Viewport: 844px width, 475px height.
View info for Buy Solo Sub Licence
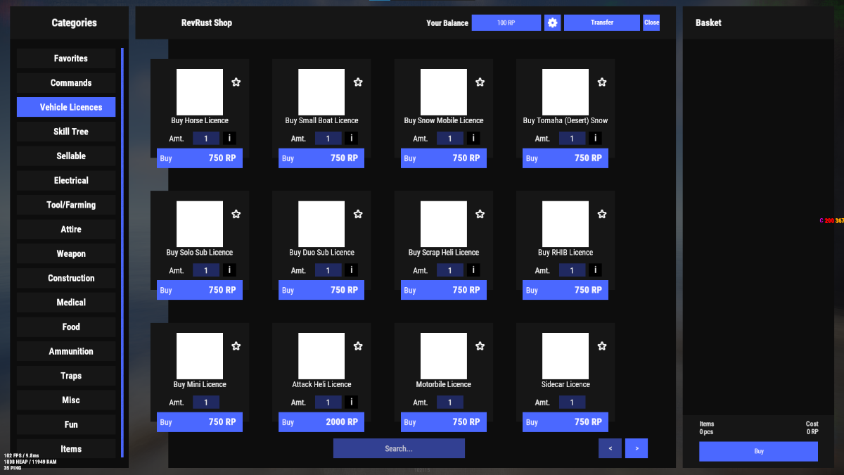coord(229,270)
